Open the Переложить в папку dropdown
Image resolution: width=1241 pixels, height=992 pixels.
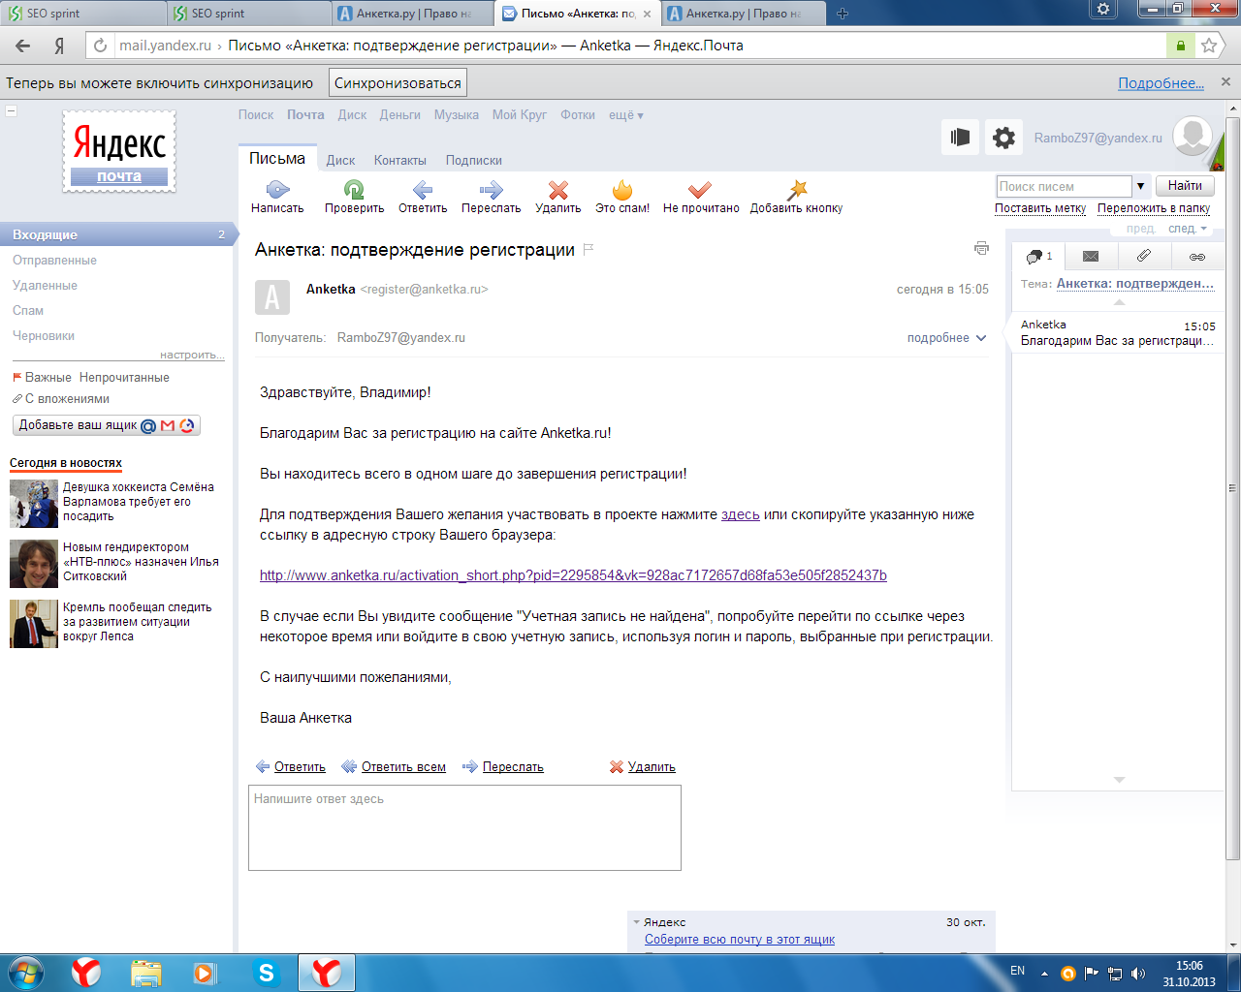(1154, 208)
